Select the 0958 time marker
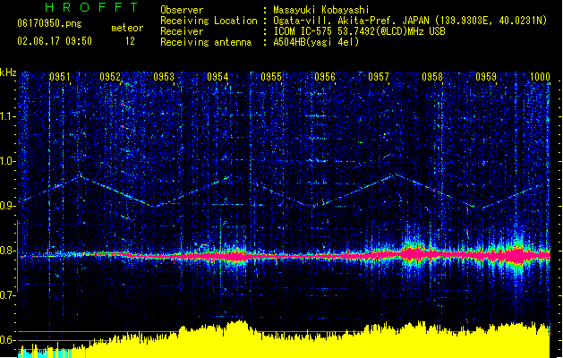This screenshot has height=358, width=563. (x=432, y=78)
